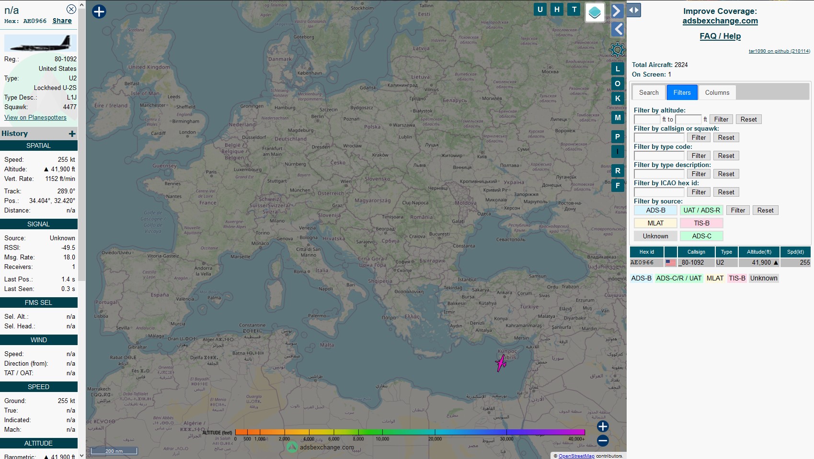Sort table by Spd(kt) column

click(795, 252)
